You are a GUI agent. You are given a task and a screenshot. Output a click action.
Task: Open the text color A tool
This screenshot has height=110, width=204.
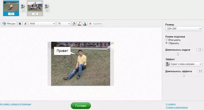click(x=85, y=23)
